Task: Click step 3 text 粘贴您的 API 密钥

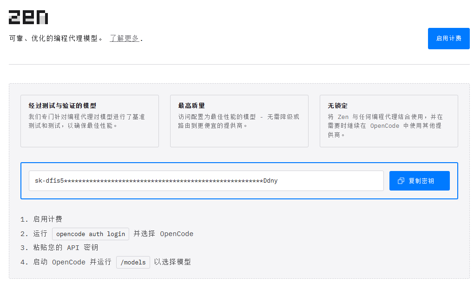Action: 66,248
